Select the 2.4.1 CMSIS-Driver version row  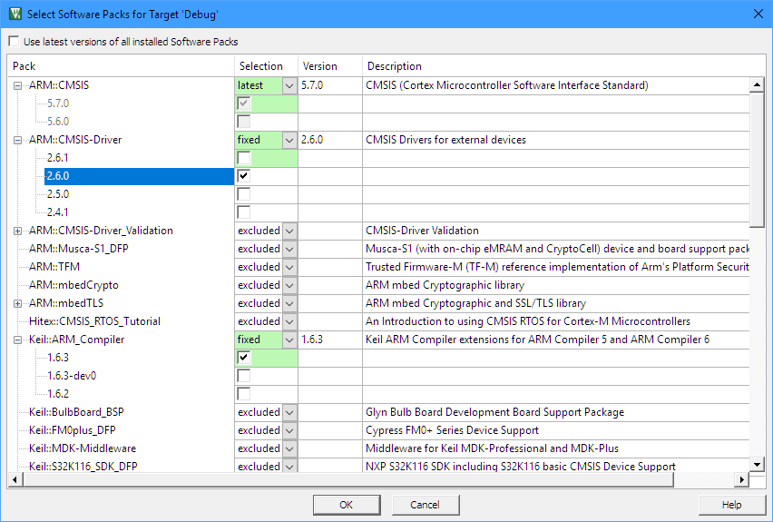point(58,212)
